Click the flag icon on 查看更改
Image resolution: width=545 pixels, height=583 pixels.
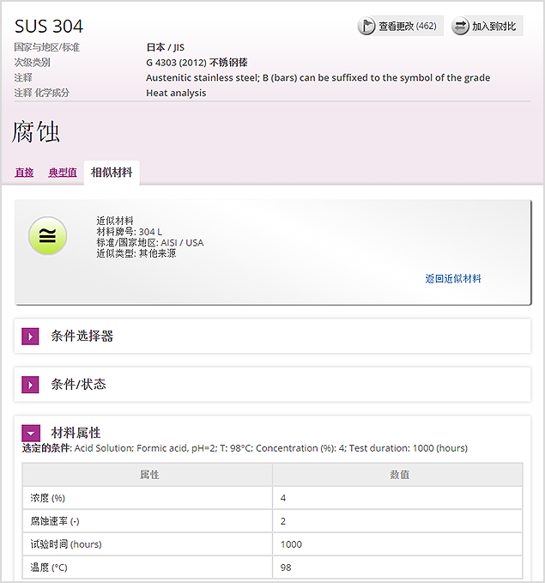coord(366,27)
